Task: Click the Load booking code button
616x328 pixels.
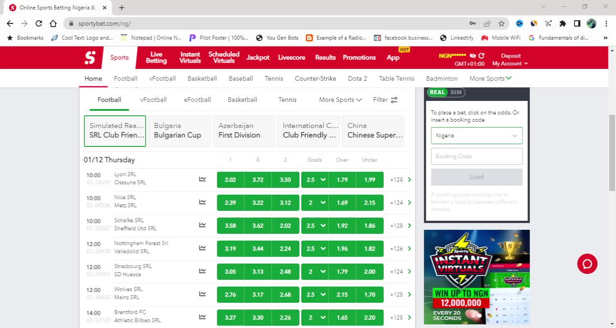Action: pos(477,177)
